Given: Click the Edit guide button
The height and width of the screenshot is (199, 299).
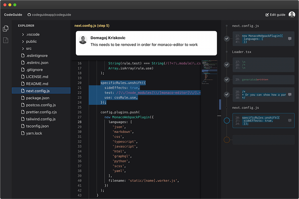Looking at the screenshot, I should tap(275, 15).
